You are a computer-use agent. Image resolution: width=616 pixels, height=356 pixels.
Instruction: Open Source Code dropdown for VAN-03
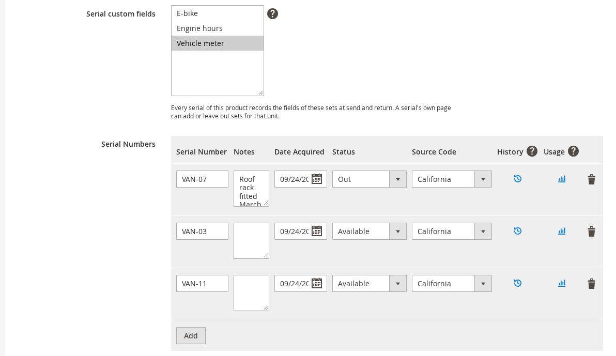click(x=452, y=231)
